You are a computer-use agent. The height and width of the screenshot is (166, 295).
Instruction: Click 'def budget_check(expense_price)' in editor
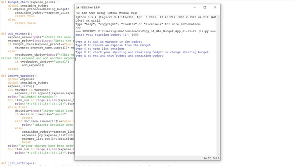point(30,2)
